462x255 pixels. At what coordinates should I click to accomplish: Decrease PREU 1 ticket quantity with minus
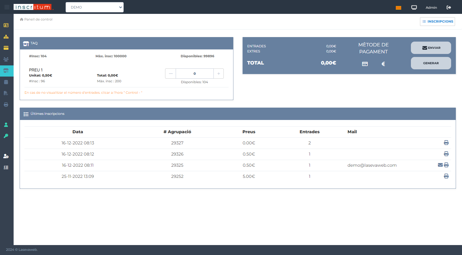coord(171,74)
